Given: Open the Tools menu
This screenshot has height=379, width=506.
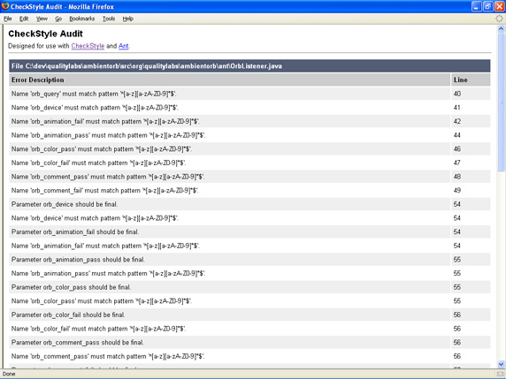Looking at the screenshot, I should (x=109, y=19).
